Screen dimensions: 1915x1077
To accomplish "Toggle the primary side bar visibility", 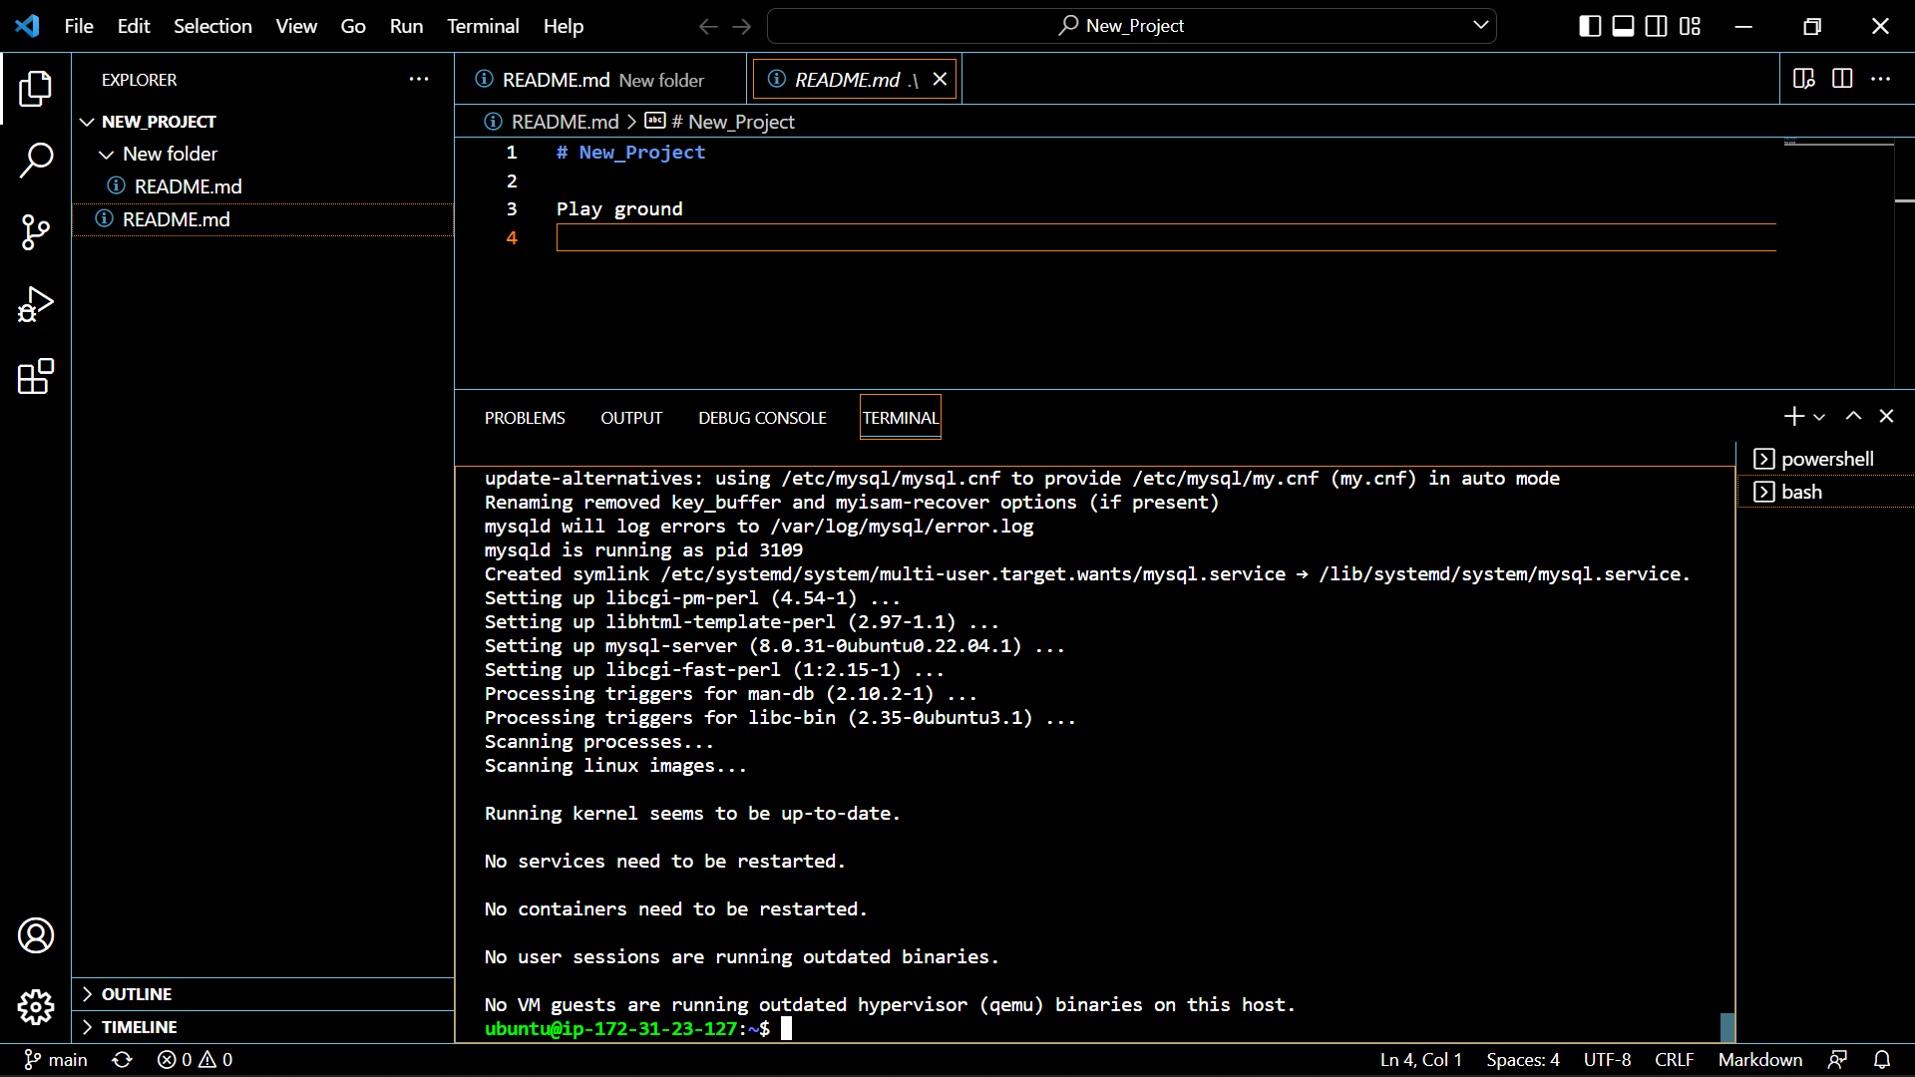I will (1588, 26).
